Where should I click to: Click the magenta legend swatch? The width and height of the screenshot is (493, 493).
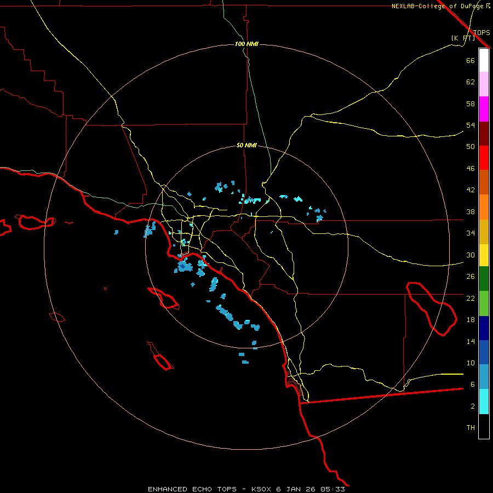(484, 109)
